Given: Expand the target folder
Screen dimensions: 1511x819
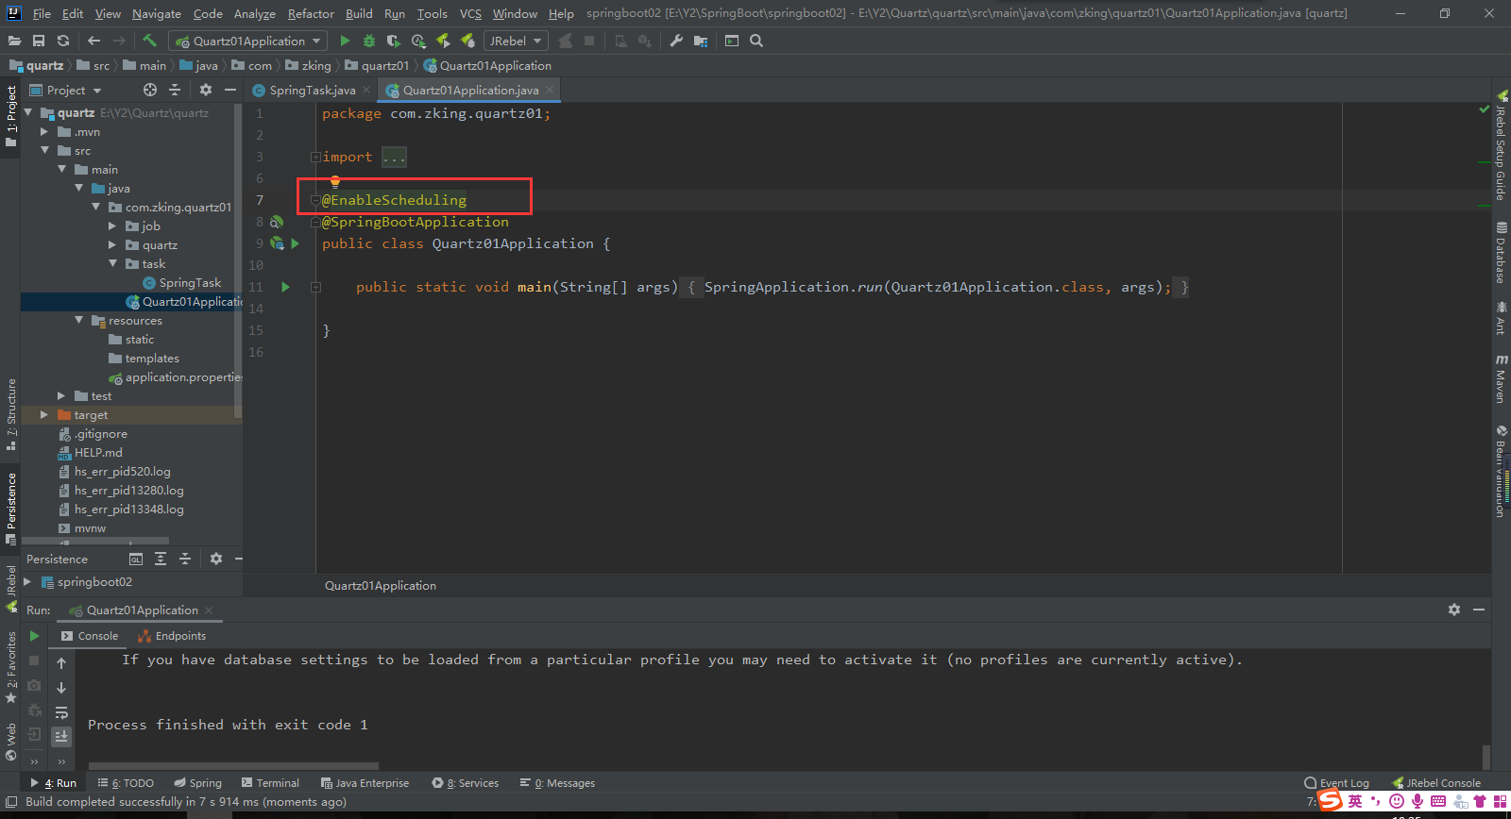Looking at the screenshot, I should [44, 415].
